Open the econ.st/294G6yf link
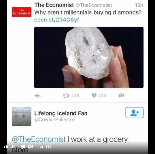 [57, 20]
